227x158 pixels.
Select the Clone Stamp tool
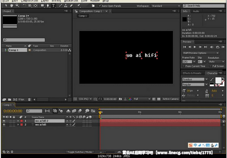(x=66, y=6)
